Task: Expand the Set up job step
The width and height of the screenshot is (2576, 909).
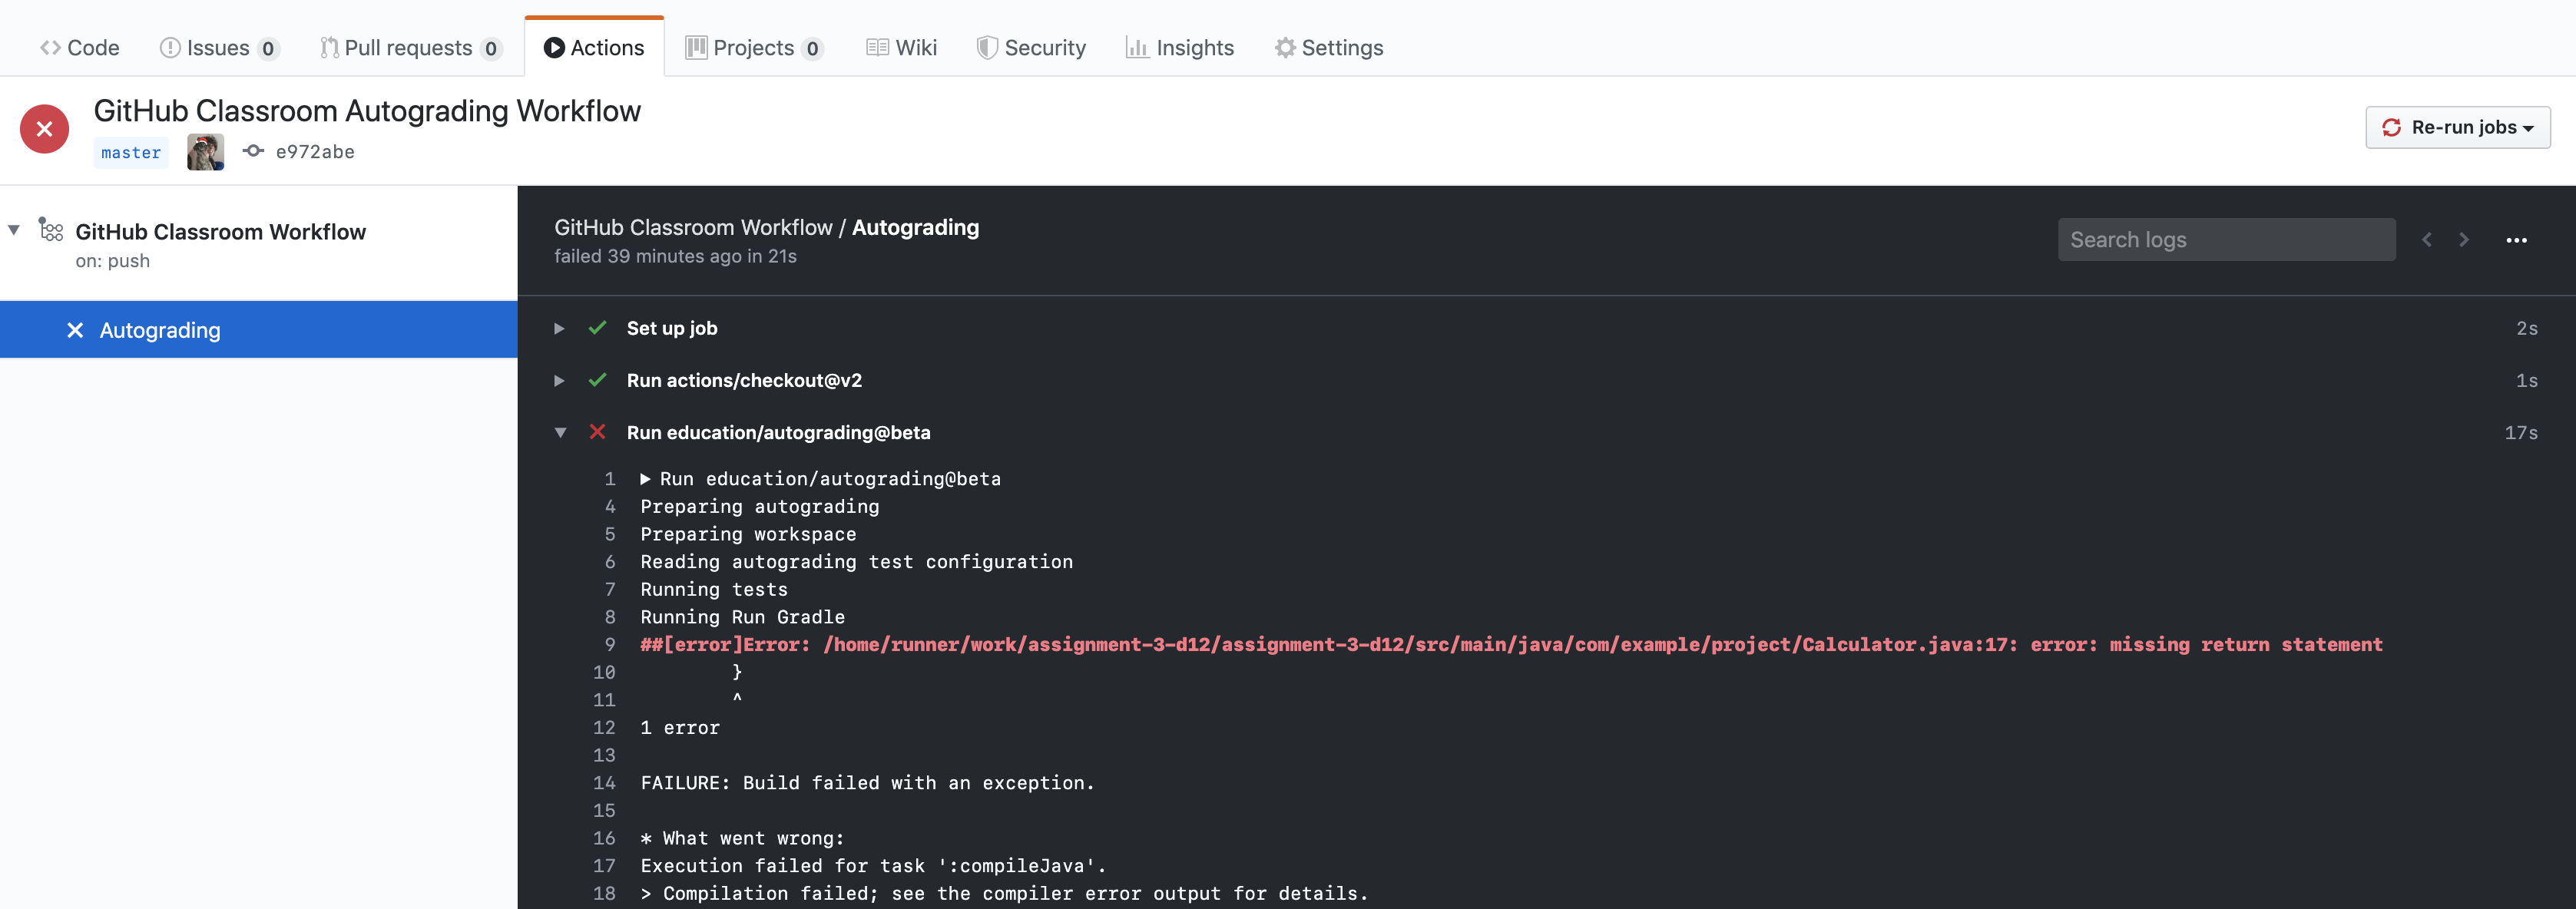Action: 559,329
